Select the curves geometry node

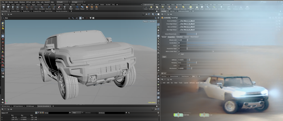click(x=178, y=115)
